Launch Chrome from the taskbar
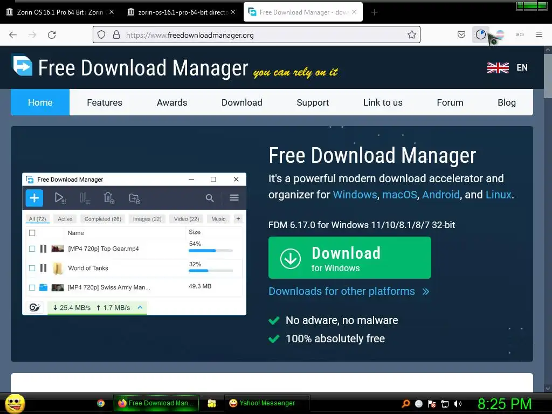The width and height of the screenshot is (552, 414). (101, 403)
